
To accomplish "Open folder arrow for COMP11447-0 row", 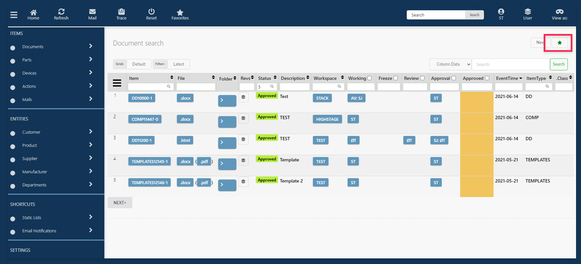I will (227, 121).
